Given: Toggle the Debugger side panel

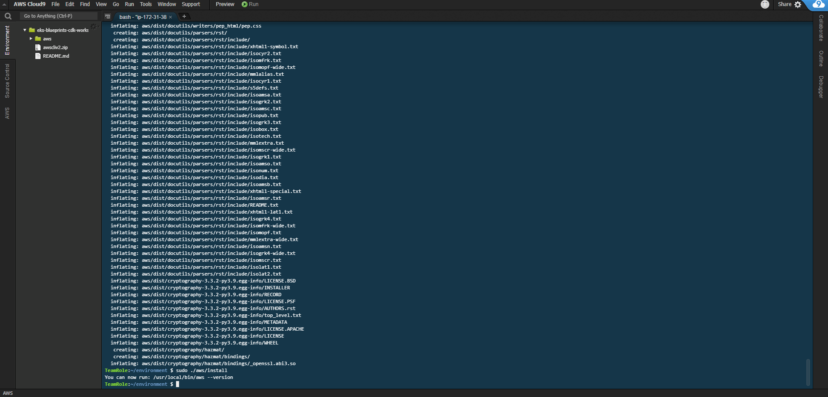Looking at the screenshot, I should tap(821, 87).
